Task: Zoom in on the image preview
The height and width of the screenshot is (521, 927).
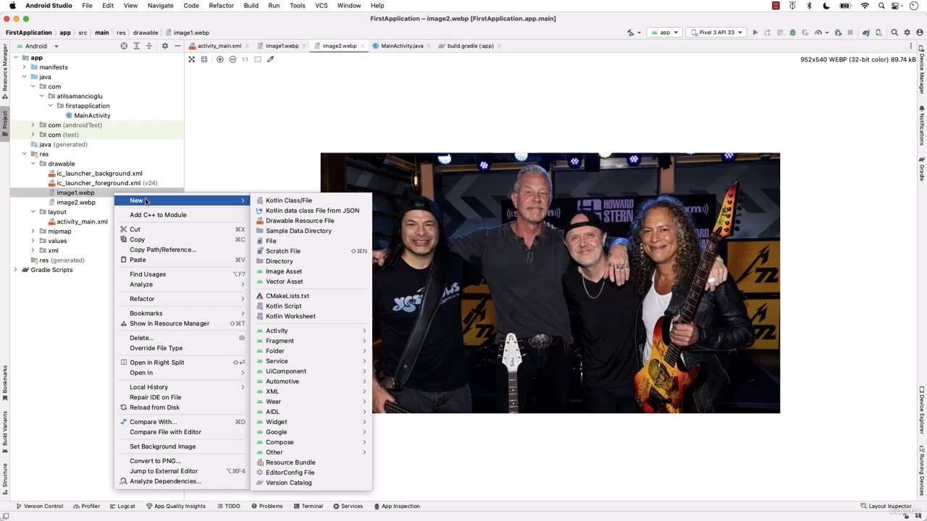Action: [220, 59]
